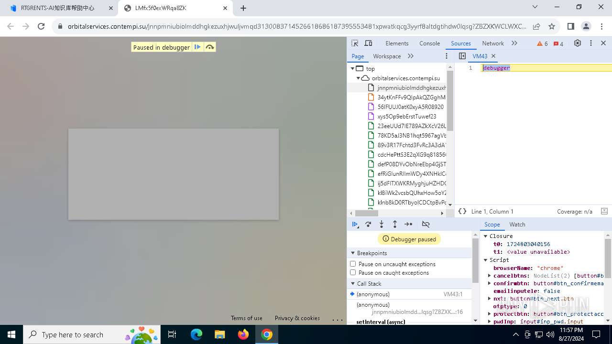Viewport: 612px width, 344px height.
Task: Switch to the Scope tab
Action: tap(492, 224)
